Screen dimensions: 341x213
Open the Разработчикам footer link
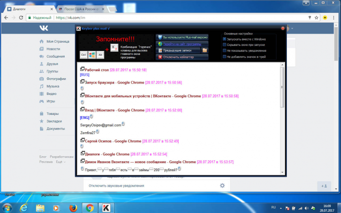pos(61,157)
